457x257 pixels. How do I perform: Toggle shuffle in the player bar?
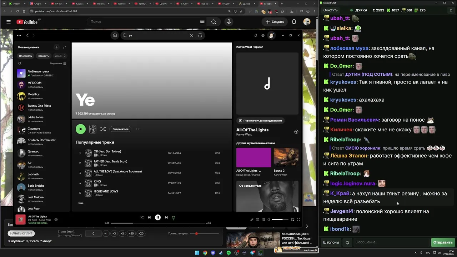[142, 217]
